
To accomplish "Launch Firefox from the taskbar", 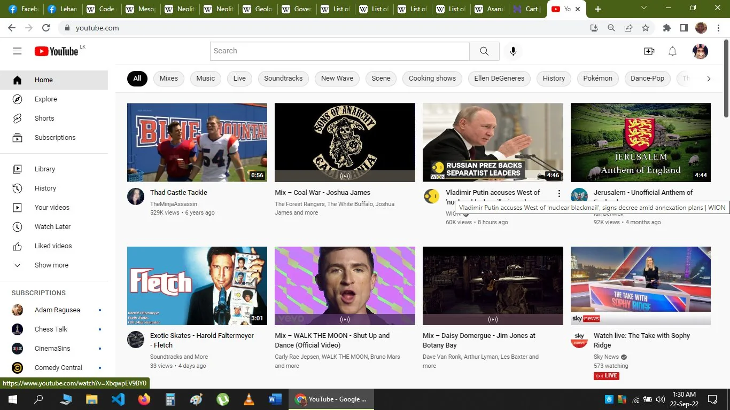I will [x=144, y=399].
